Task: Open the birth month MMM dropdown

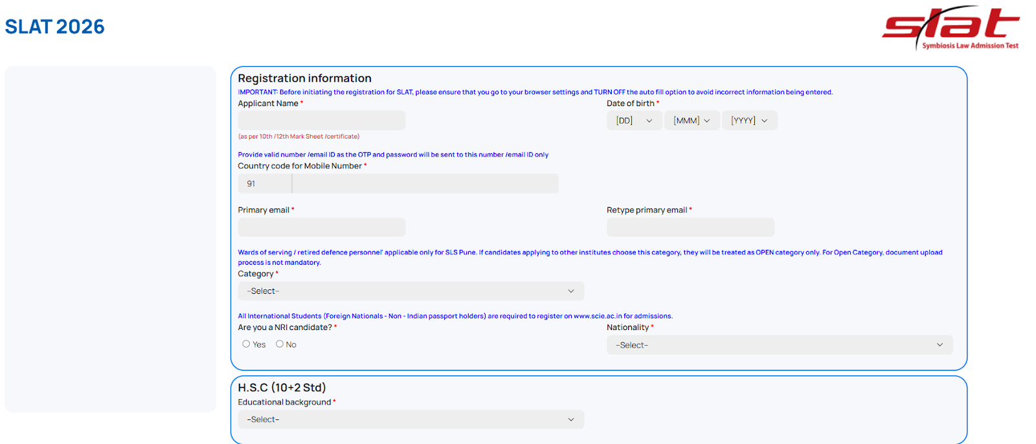Action: (x=692, y=120)
